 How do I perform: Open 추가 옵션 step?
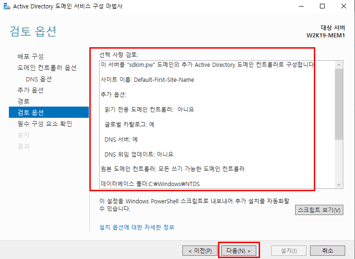point(30,90)
